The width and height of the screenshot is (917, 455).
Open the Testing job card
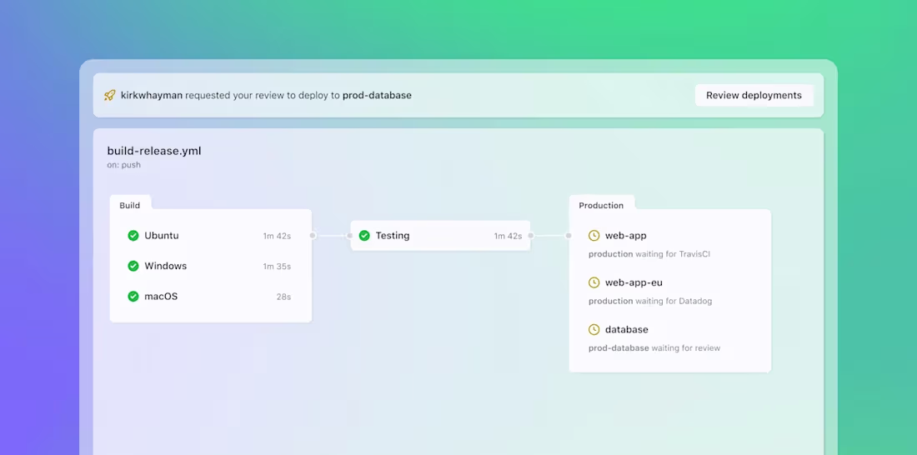click(x=440, y=236)
